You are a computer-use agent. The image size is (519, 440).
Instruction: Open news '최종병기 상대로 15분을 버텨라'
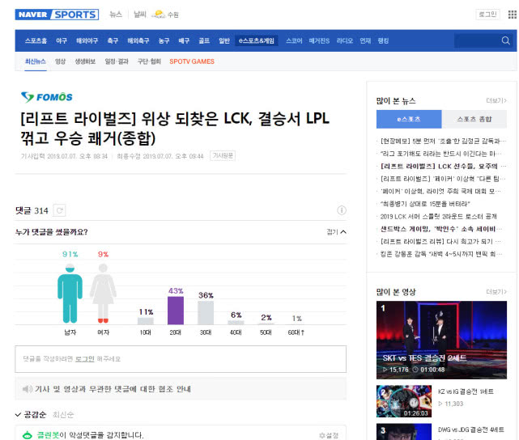(425, 204)
